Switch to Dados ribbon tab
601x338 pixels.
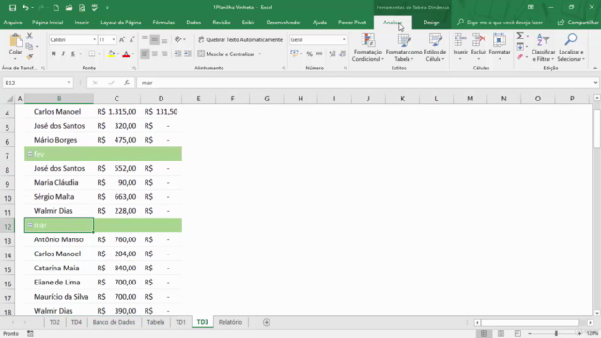point(193,23)
